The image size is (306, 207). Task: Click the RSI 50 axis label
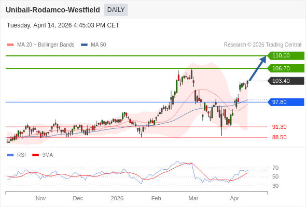(x=275, y=177)
